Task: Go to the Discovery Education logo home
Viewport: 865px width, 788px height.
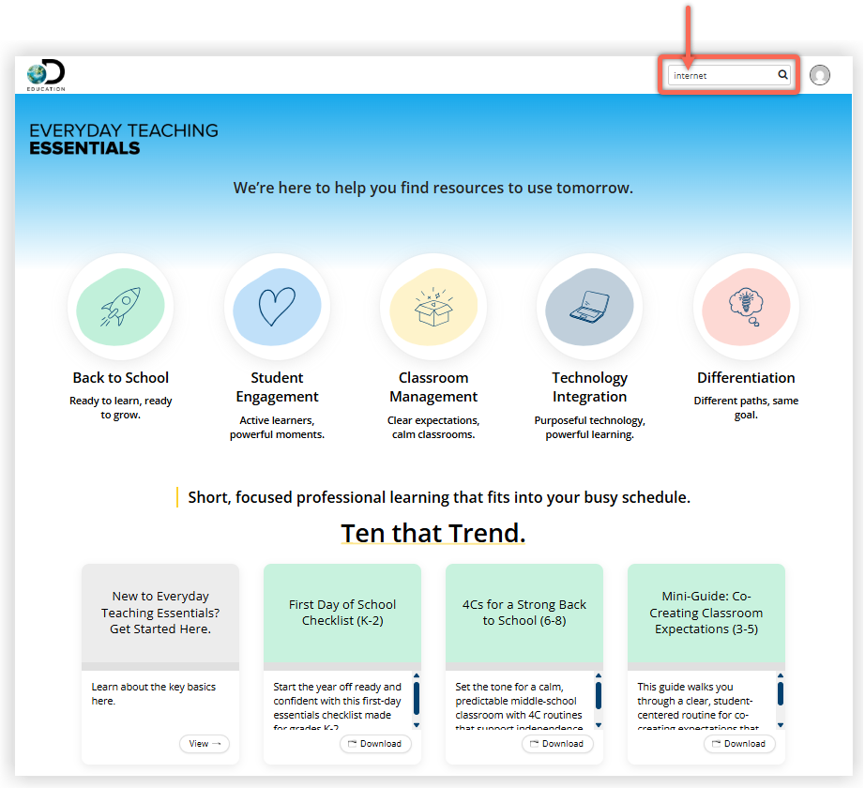Action: point(46,75)
